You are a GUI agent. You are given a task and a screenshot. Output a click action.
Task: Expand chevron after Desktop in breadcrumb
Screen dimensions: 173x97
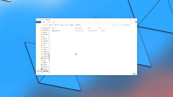74,25
